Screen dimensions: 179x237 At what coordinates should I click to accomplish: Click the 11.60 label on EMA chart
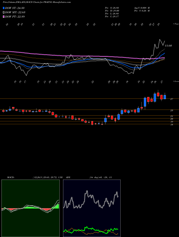coord(168,46)
